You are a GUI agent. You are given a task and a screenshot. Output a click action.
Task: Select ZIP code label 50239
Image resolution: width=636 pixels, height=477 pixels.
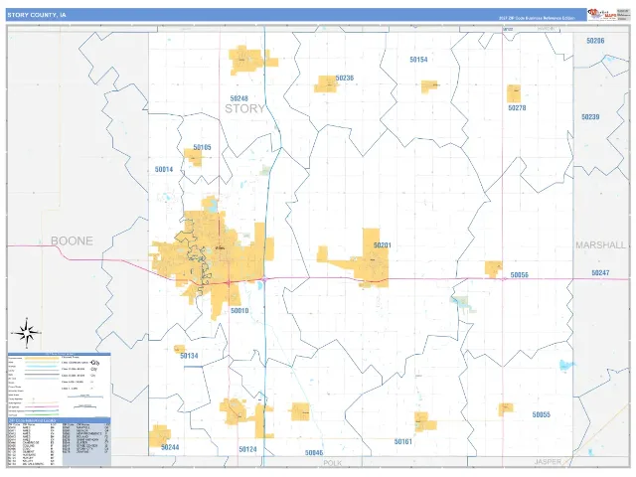click(590, 117)
